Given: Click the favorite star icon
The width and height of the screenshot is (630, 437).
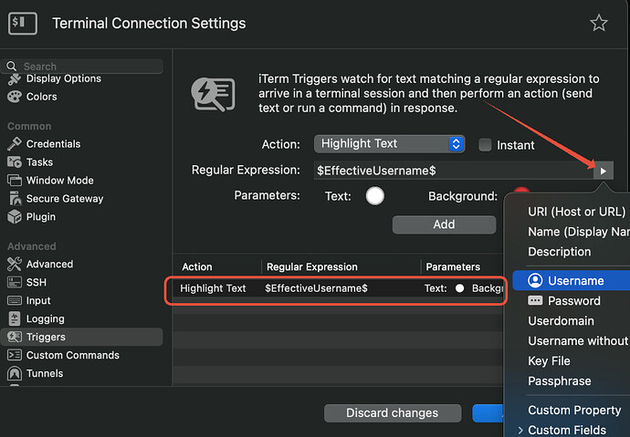Looking at the screenshot, I should point(599,23).
